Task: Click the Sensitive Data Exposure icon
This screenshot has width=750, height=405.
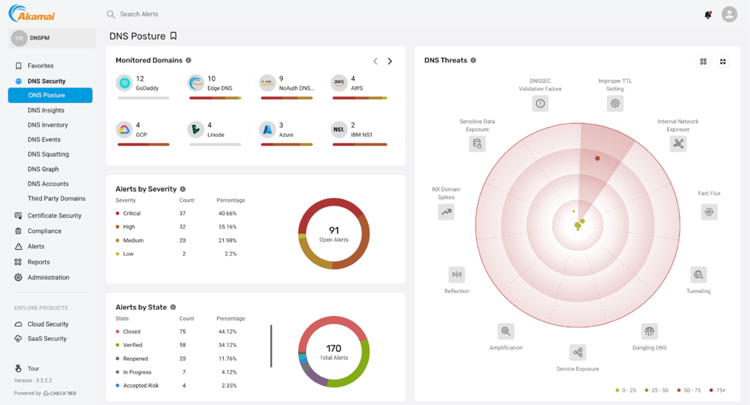Action: tap(477, 143)
